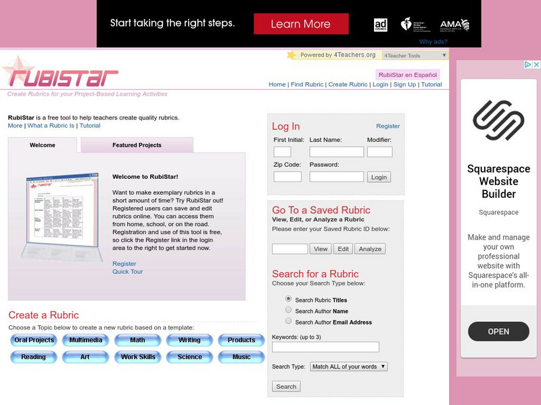This screenshot has height=405, width=541.
Task: Click the yellow star beside Powered by
Action: coord(291,55)
